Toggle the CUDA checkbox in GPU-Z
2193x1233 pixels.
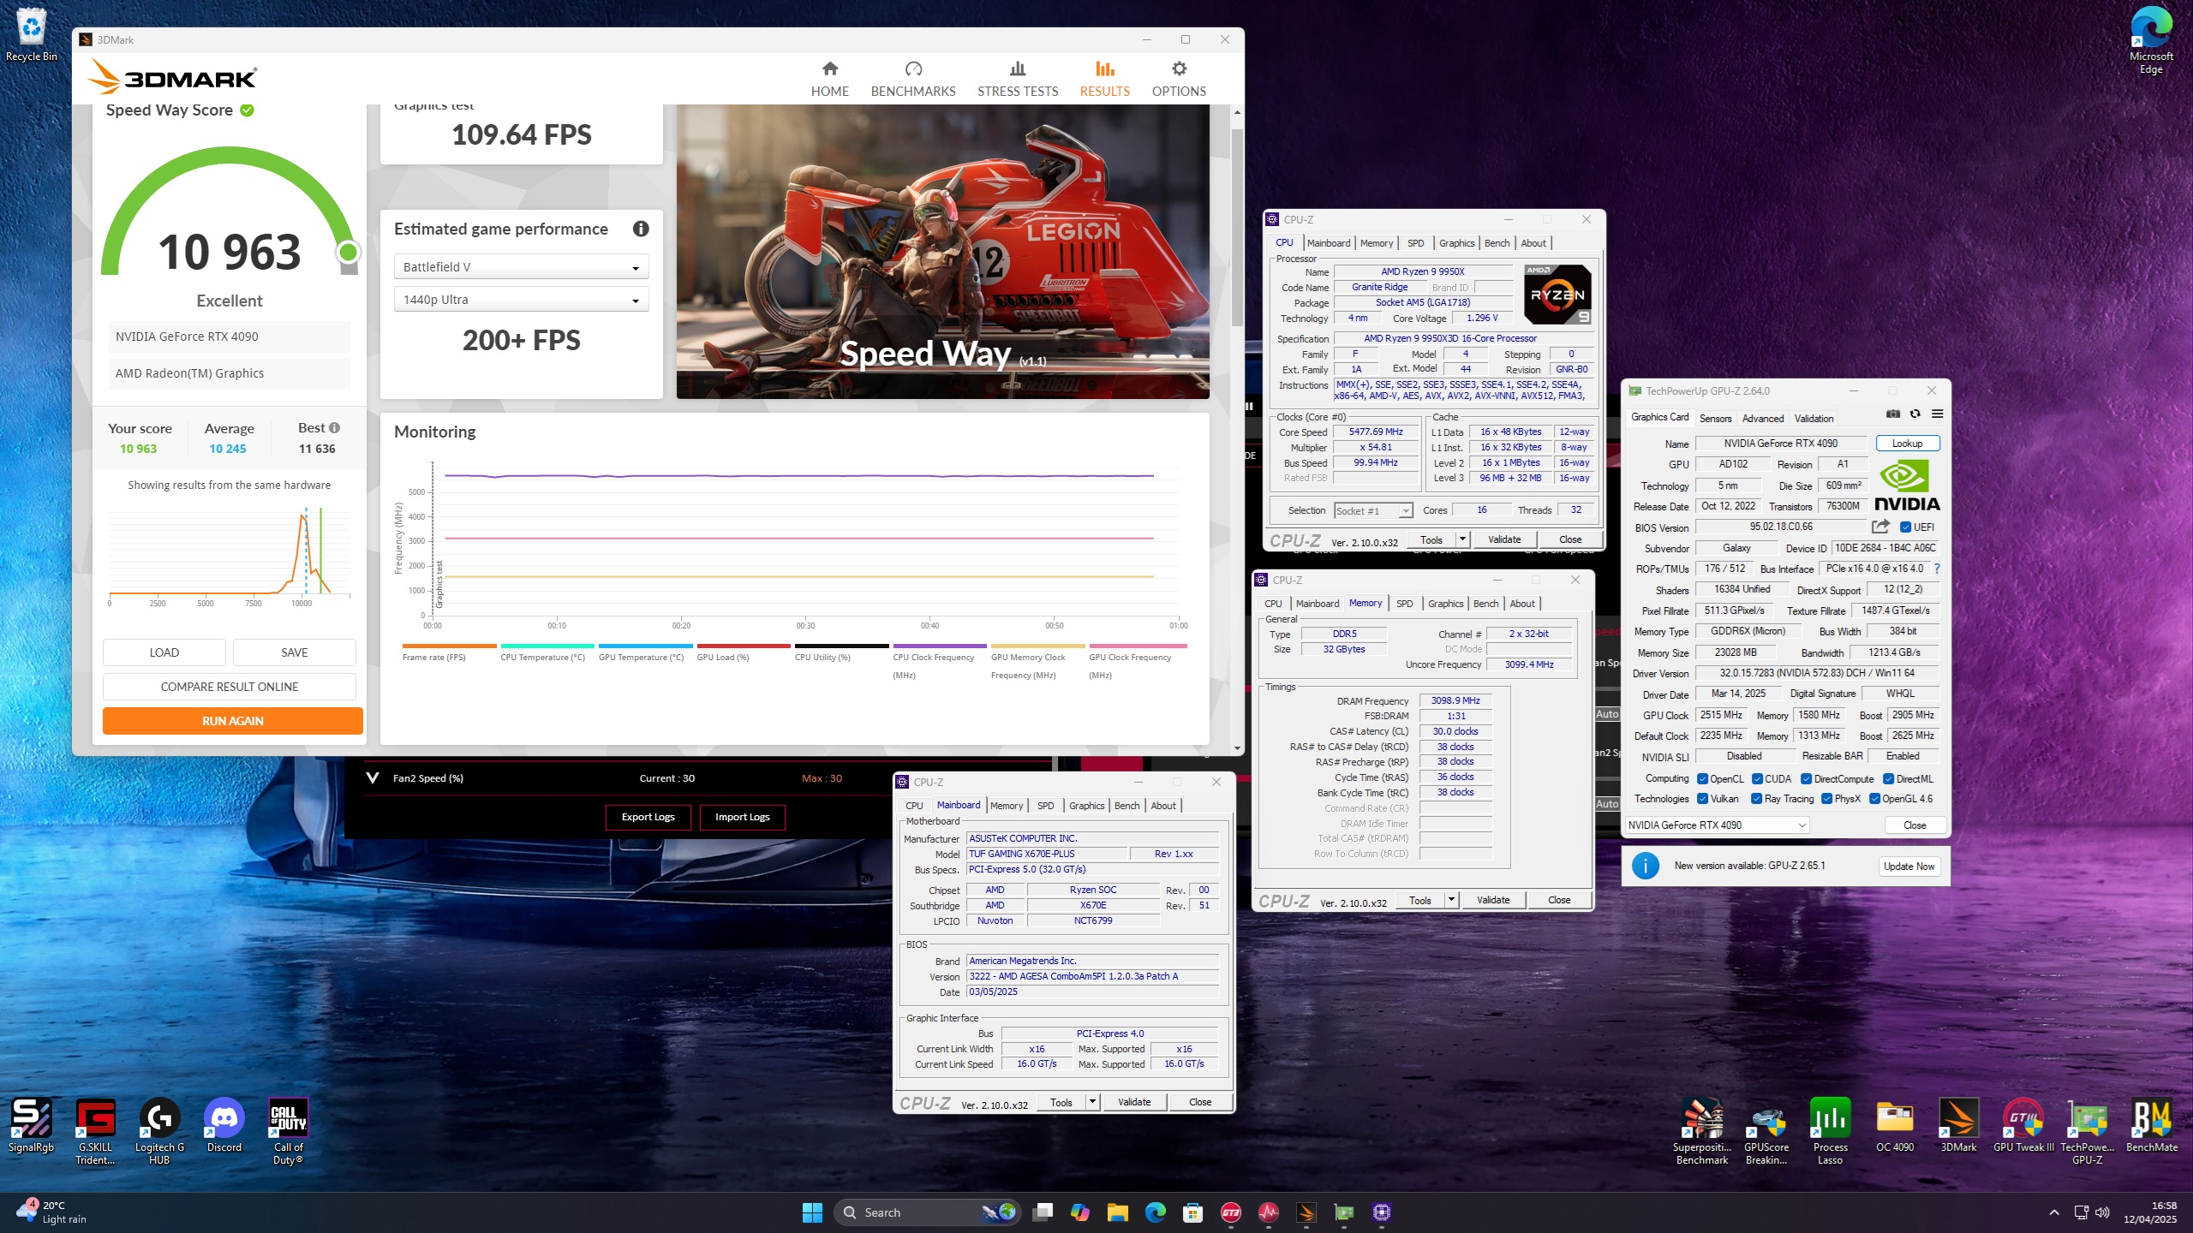1757,779
